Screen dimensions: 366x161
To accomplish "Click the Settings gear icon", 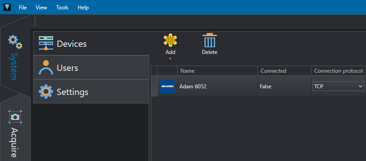I will point(46,91).
